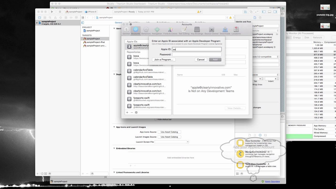The image size is (336, 189).
Task: Open the General preferences pane
Action: click(x=126, y=31)
